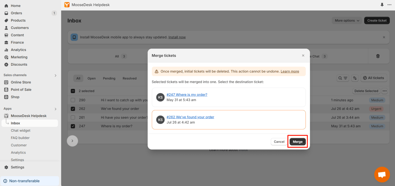Click the Merge button
The height and width of the screenshot is (186, 395).
click(x=298, y=142)
